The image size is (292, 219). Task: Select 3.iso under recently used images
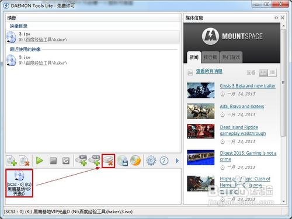click(93, 60)
